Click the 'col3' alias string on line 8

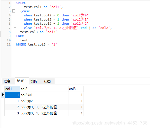(x=51, y=32)
